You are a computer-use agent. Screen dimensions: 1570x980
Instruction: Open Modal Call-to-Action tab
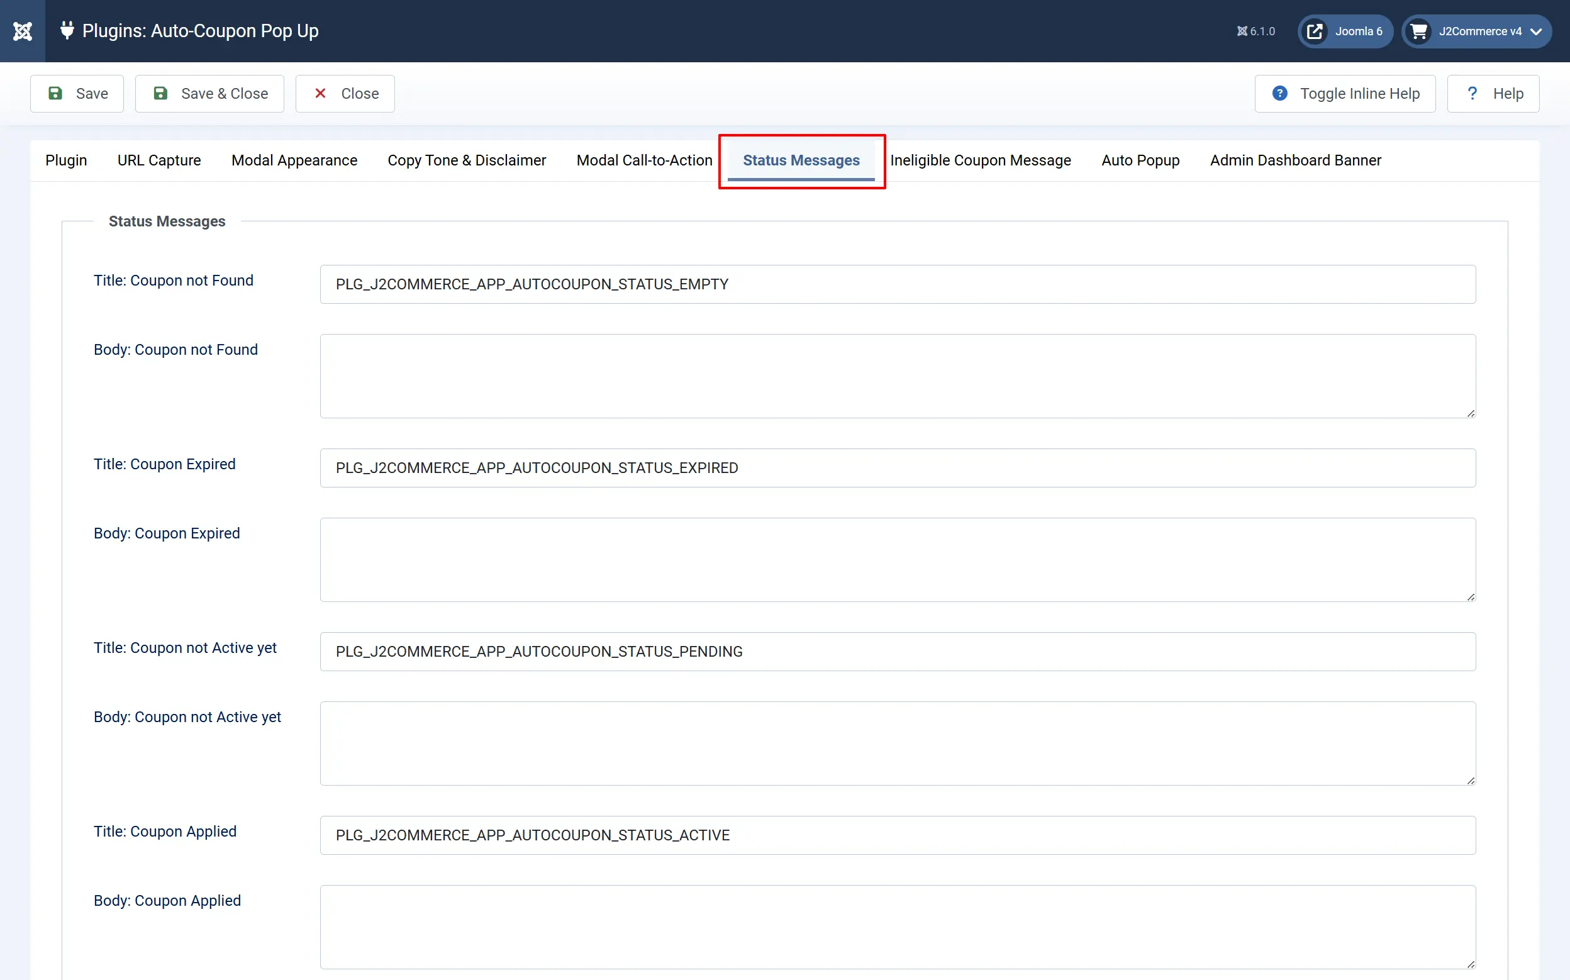pos(645,160)
